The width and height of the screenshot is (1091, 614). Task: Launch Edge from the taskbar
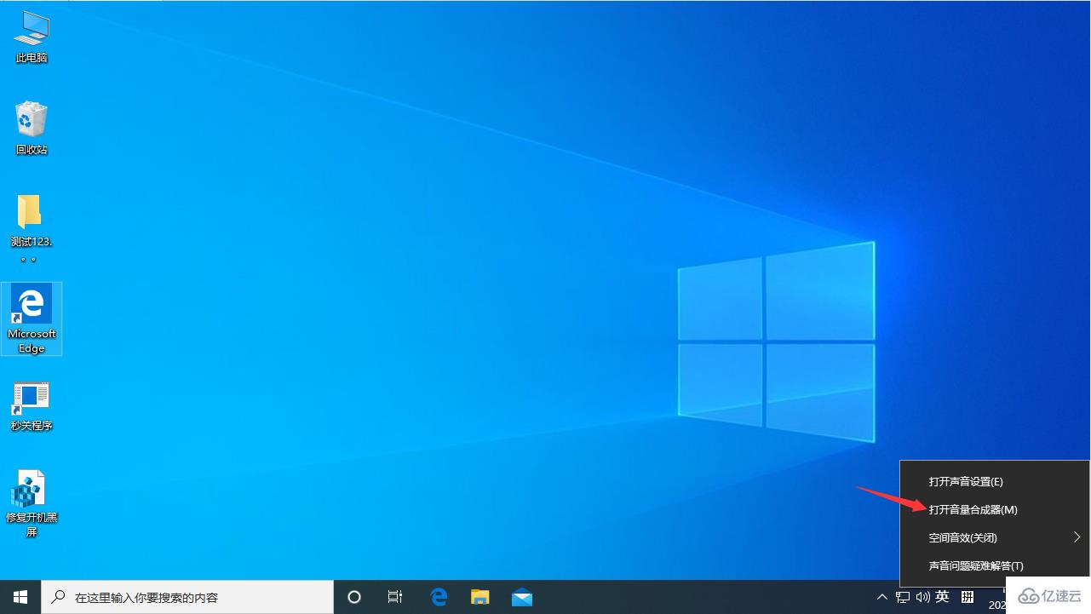[439, 597]
